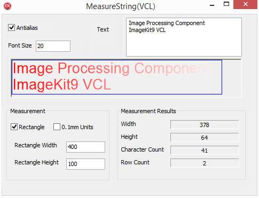
Task: Focus the Rectangle Height field
Action: point(85,164)
